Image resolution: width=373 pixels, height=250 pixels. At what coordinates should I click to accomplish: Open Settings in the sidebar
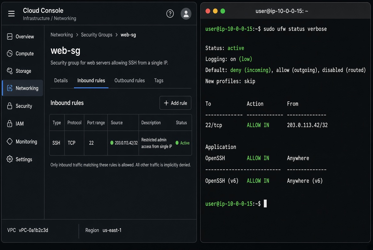point(23,159)
